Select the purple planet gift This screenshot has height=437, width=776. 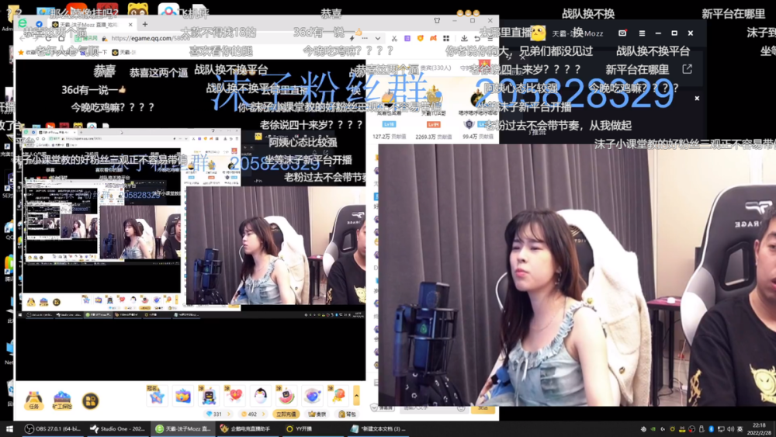(x=312, y=396)
